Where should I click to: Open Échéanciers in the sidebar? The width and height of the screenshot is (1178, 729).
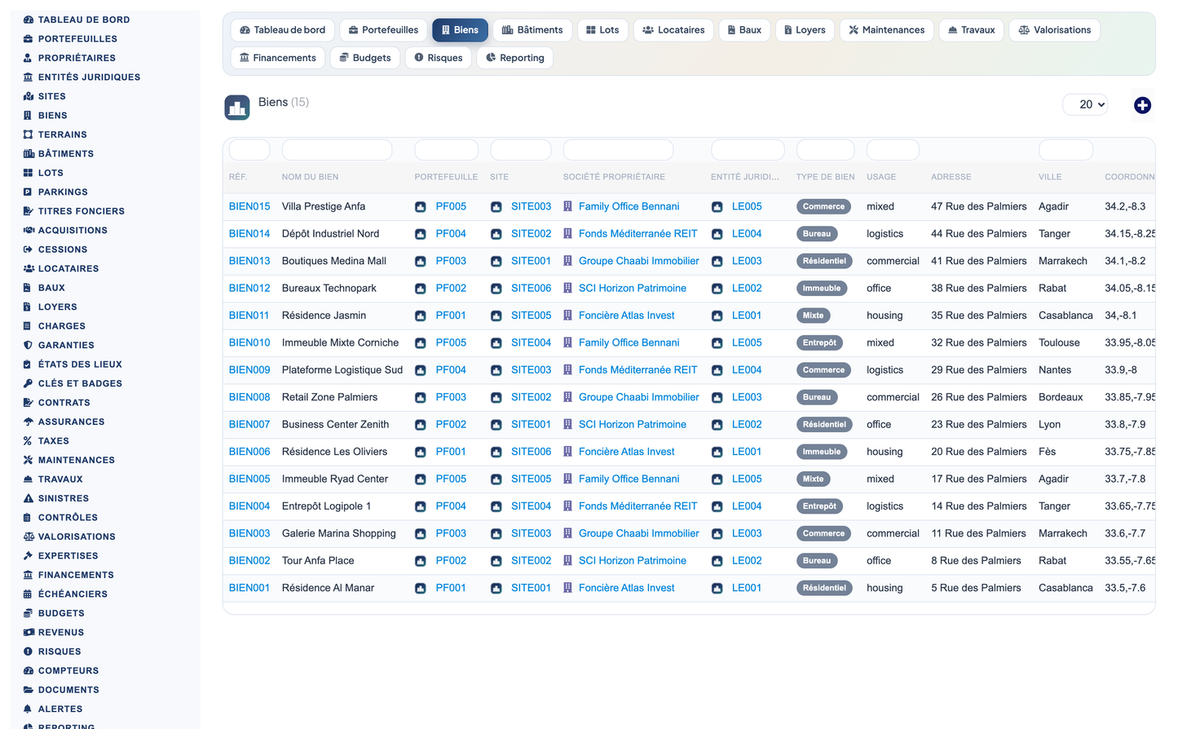coord(73,594)
